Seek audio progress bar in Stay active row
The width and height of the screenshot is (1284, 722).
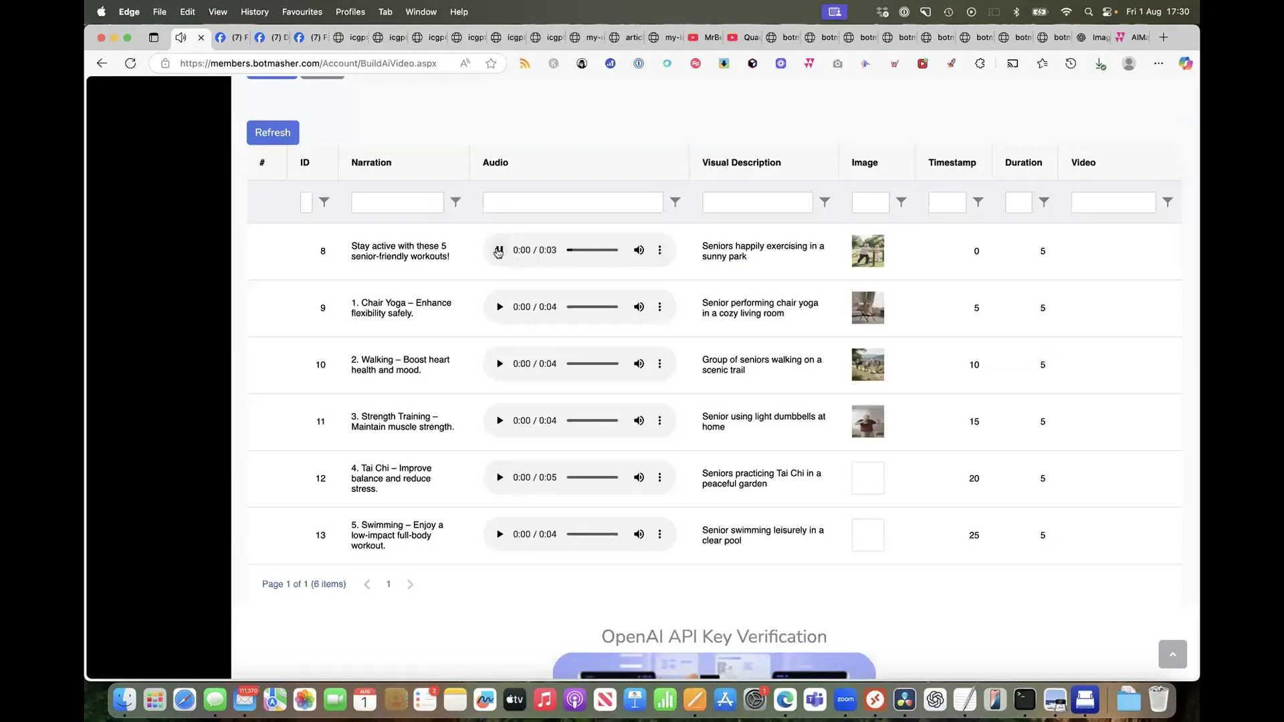(x=593, y=250)
